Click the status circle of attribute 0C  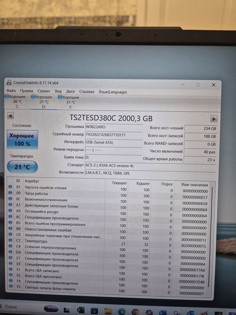[10, 199]
